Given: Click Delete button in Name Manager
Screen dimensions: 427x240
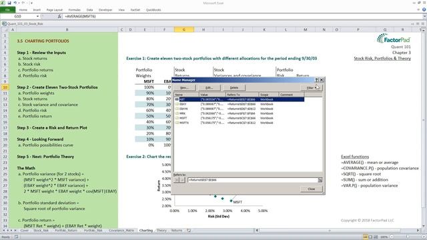Looking at the screenshot, I should click(234, 87).
